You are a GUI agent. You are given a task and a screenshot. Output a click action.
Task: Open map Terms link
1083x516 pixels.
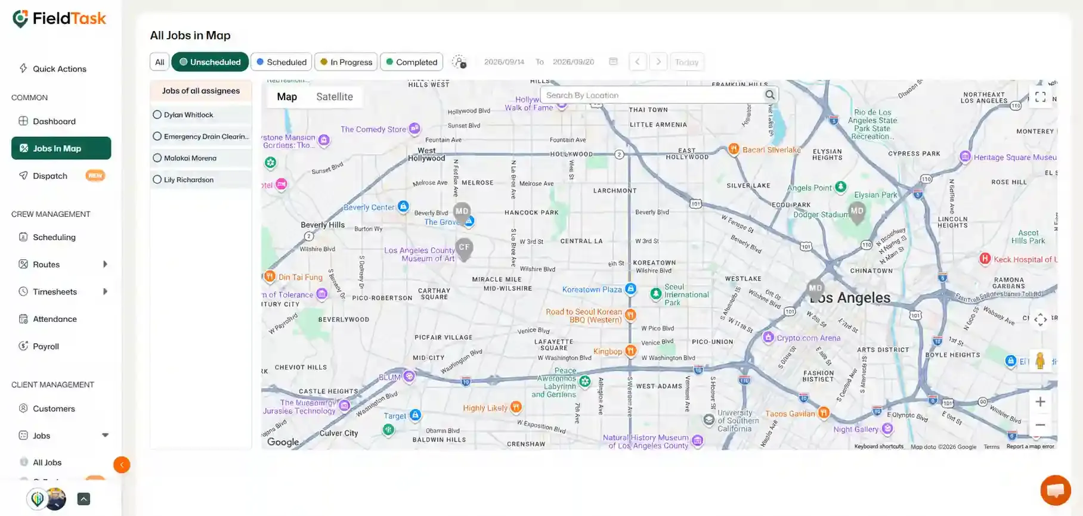click(x=991, y=446)
